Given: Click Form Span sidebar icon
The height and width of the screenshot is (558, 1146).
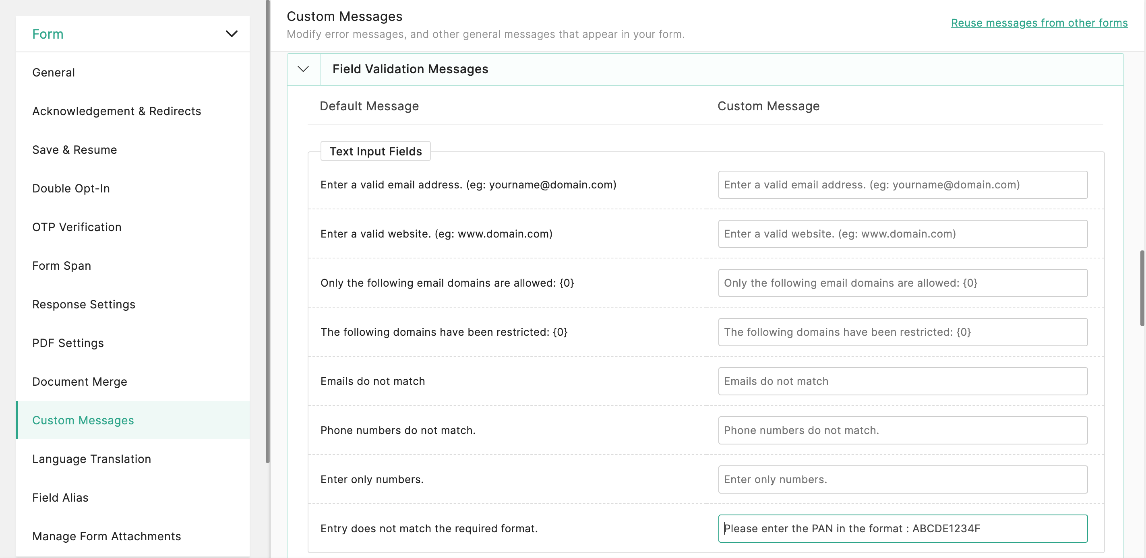Looking at the screenshot, I should (x=62, y=265).
